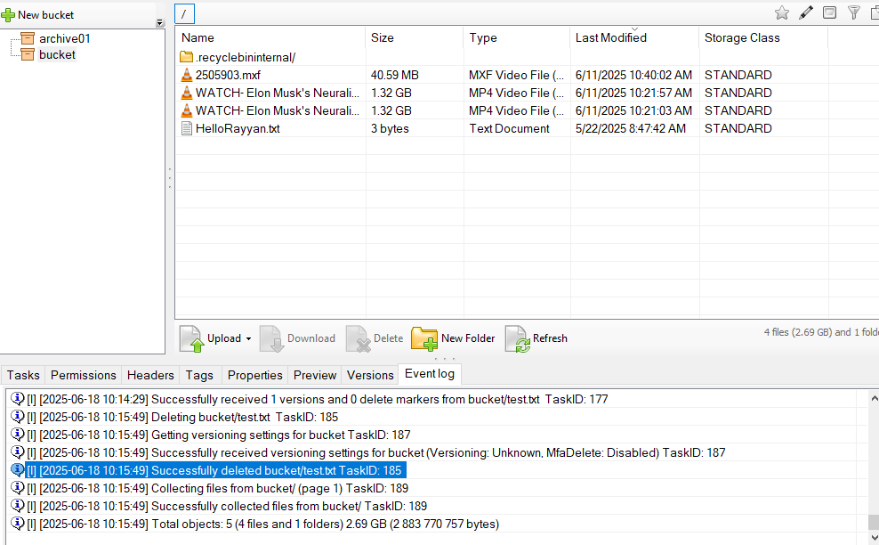Click info icon of 'Deleting bucket/test.txt' entry

coord(18,417)
